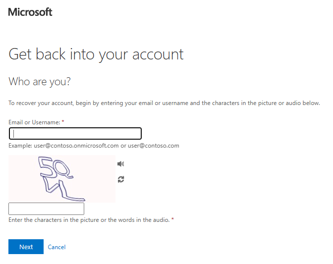333x264 pixels.
Task: Click the word "Example:" under the email field
Action: [20, 146]
